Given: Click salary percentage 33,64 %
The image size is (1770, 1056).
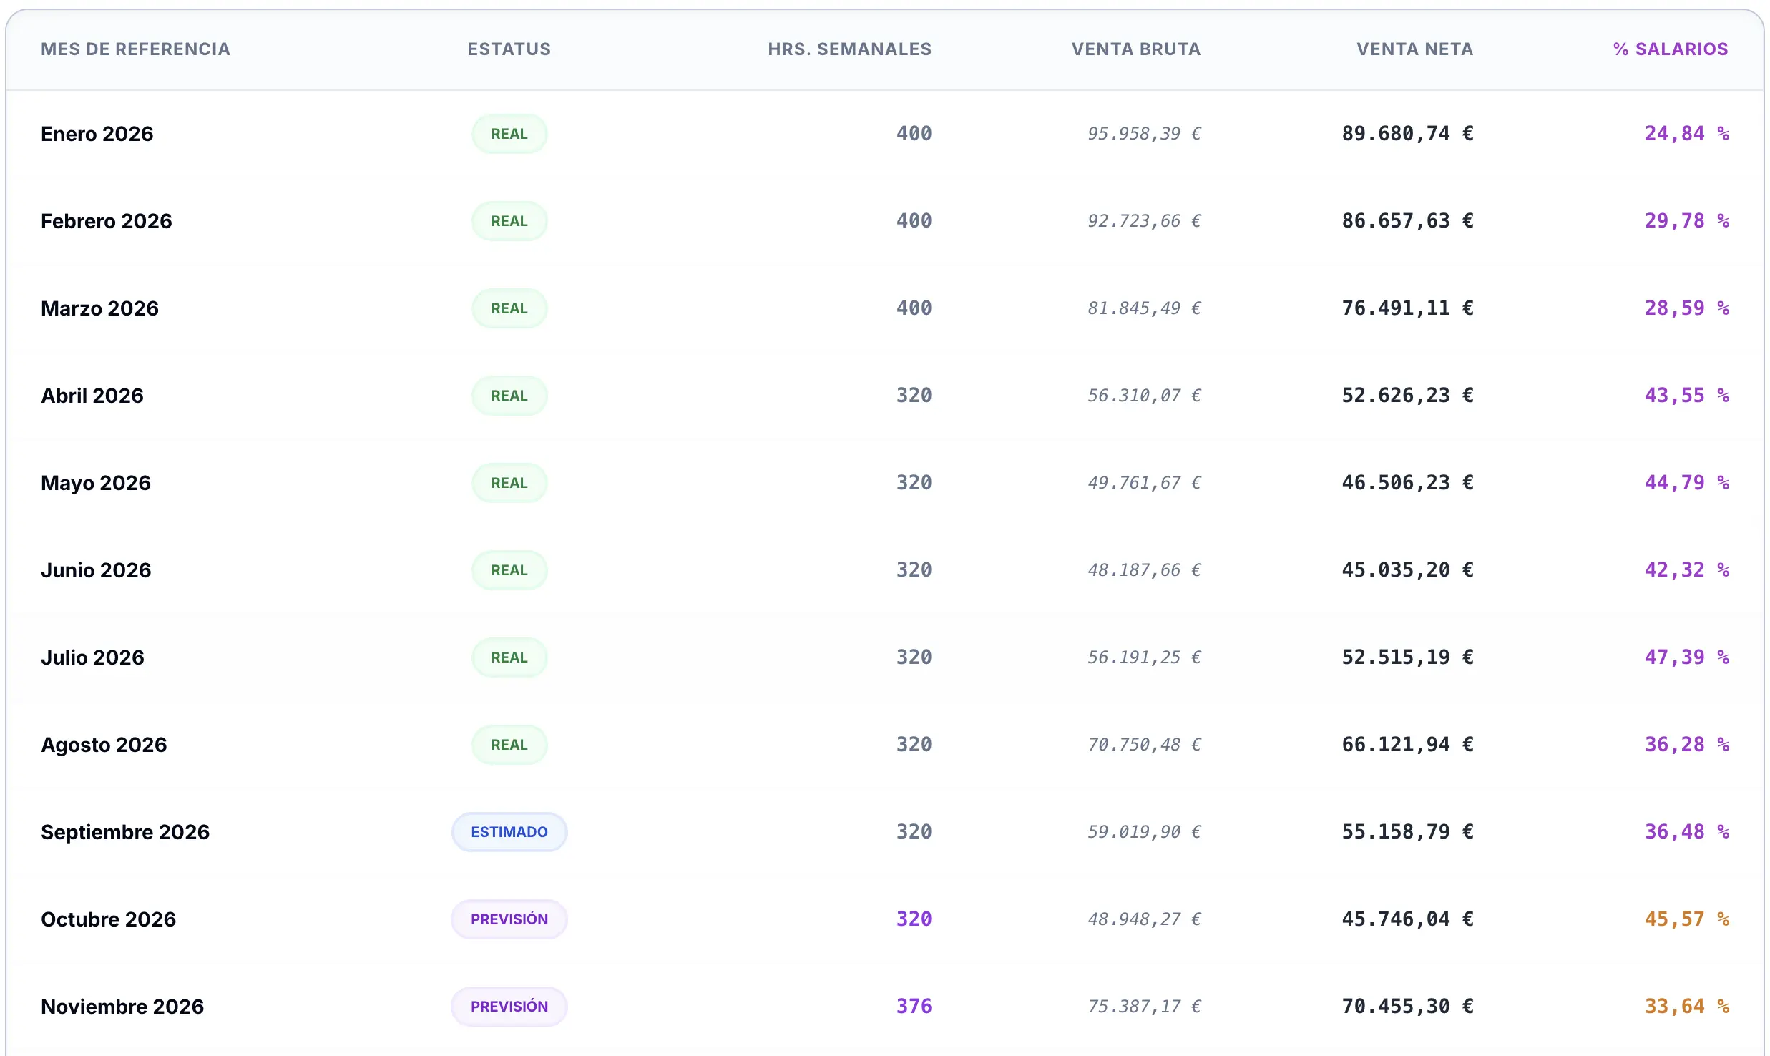Looking at the screenshot, I should 1686,1007.
